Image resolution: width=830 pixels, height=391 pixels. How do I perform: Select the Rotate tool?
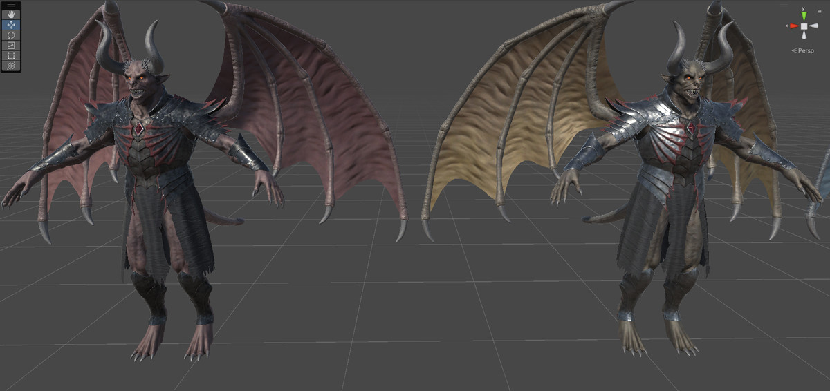[11, 35]
